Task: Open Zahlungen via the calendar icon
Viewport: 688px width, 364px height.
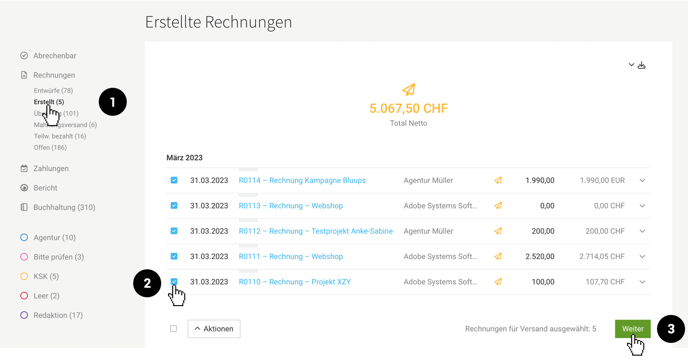Action: coord(24,168)
